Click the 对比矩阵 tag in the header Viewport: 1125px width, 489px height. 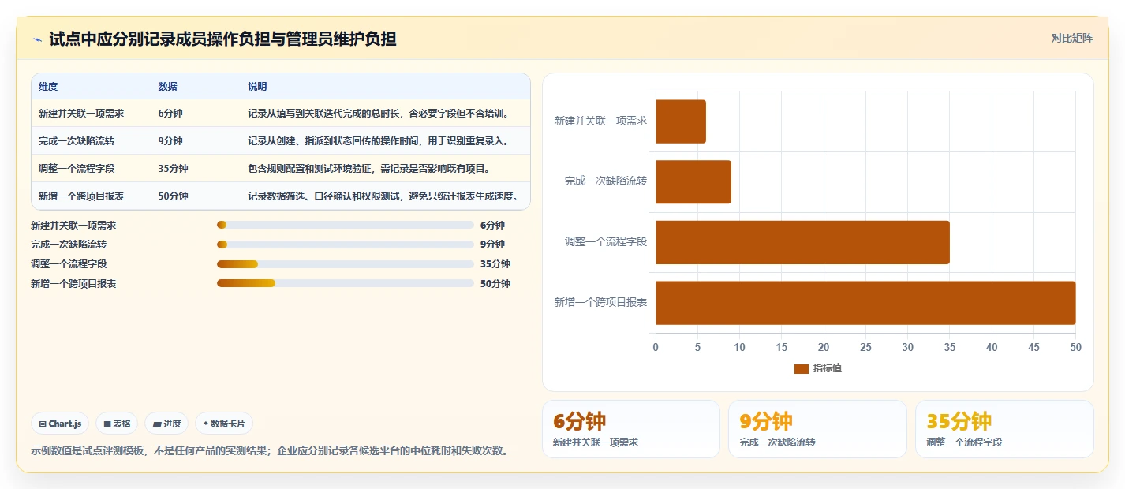(1072, 38)
